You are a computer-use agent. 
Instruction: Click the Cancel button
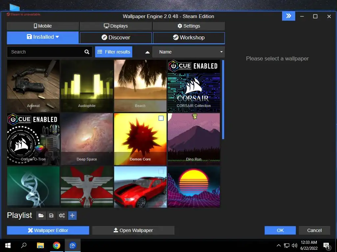coord(314,230)
